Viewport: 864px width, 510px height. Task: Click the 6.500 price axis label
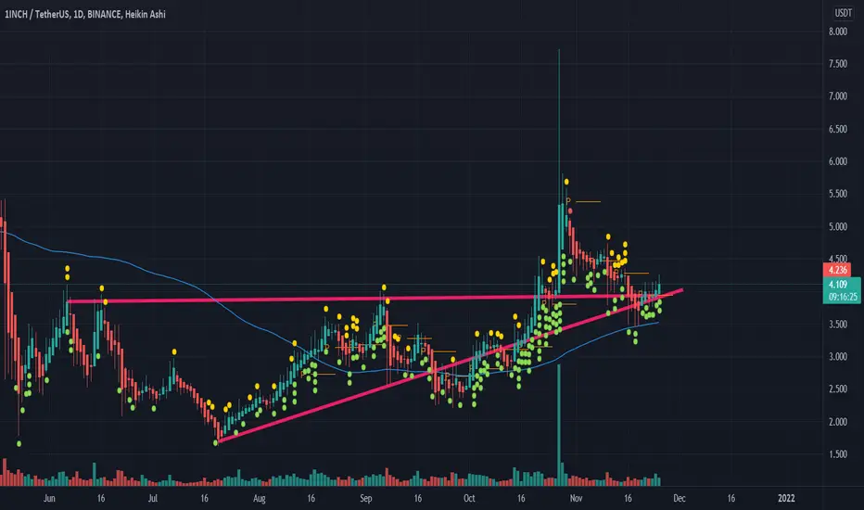[x=837, y=129]
